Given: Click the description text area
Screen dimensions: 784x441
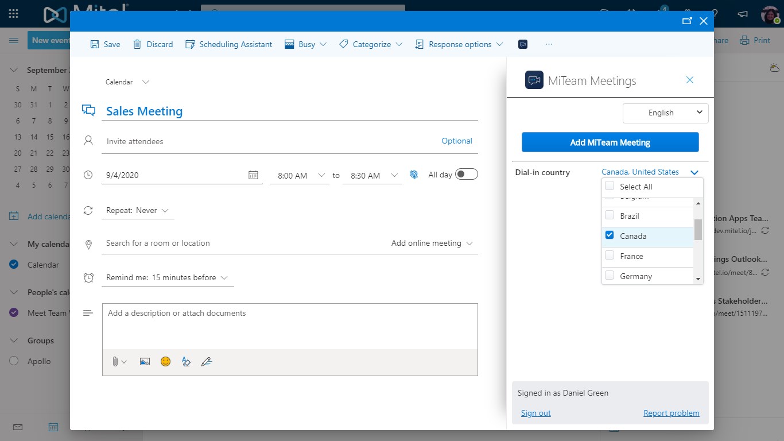Looking at the screenshot, I should coord(290,326).
